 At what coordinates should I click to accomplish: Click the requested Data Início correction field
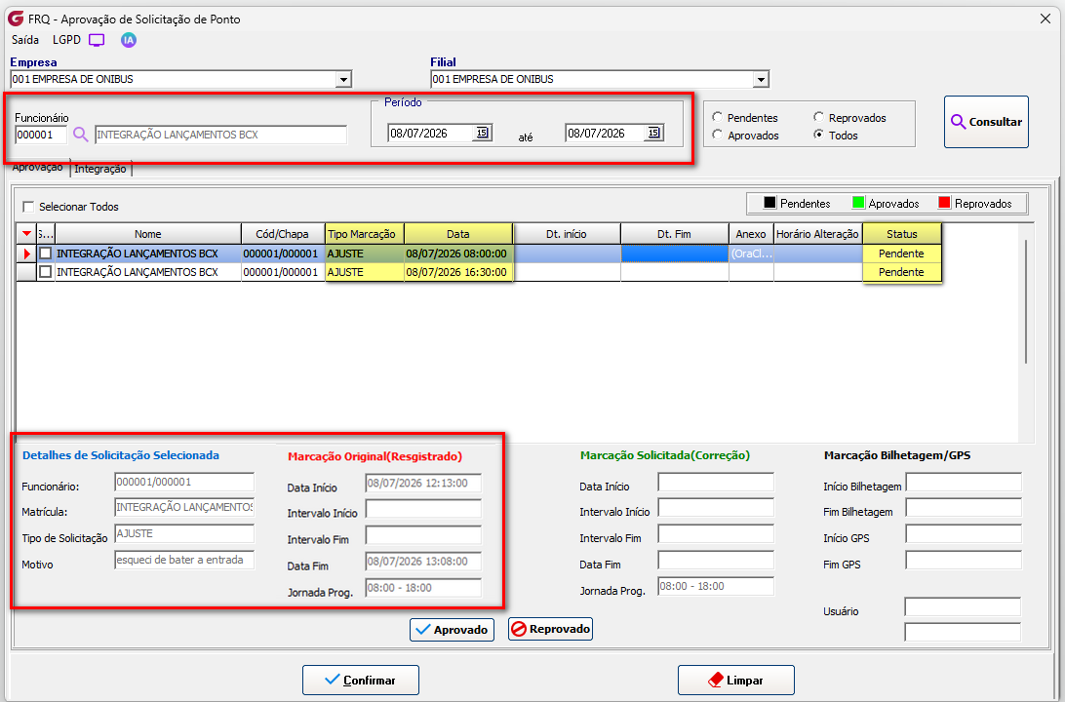[x=716, y=482]
